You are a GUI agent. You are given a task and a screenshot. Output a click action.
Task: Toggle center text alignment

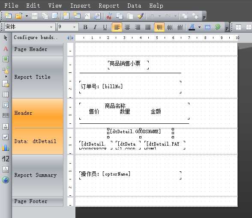127,27
